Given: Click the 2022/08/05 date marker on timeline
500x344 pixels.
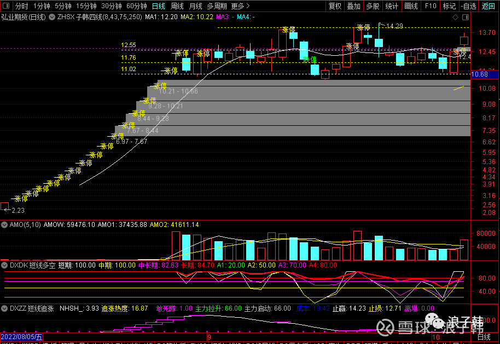Looking at the screenshot, I should click(x=21, y=337).
